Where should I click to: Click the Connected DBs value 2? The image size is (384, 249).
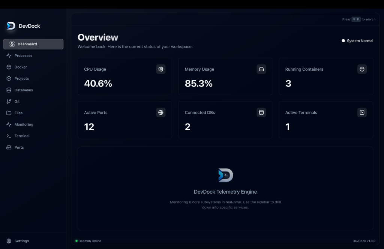pos(187,127)
